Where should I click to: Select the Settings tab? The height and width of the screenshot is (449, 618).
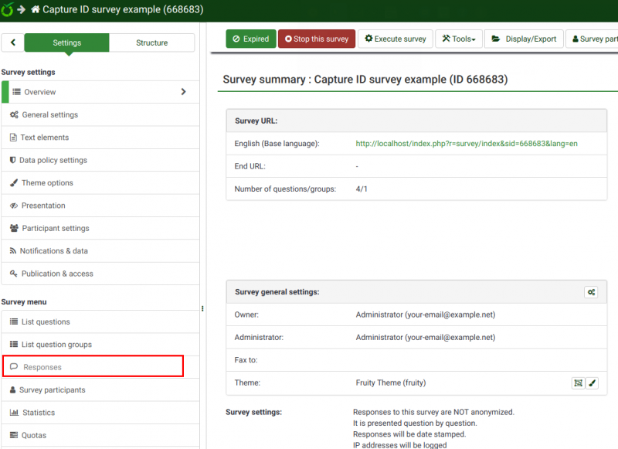pyautogui.click(x=66, y=43)
